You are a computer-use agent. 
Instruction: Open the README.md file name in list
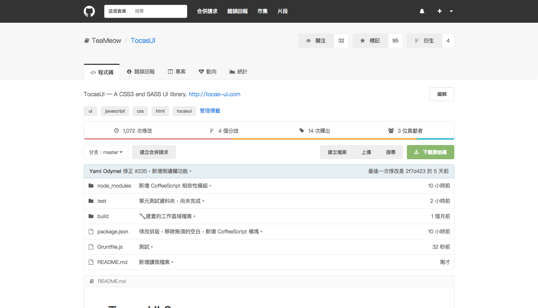tap(112, 262)
